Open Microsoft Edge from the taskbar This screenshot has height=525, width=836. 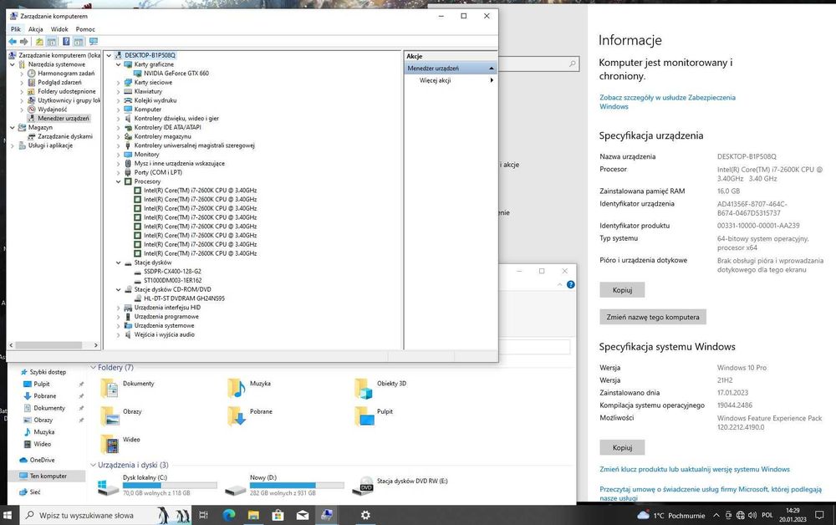[229, 515]
